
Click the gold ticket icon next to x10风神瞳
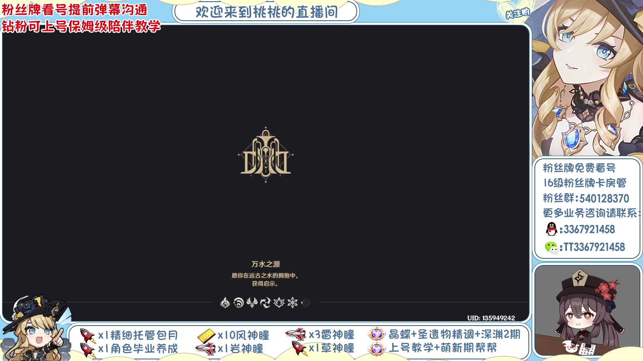coord(206,335)
